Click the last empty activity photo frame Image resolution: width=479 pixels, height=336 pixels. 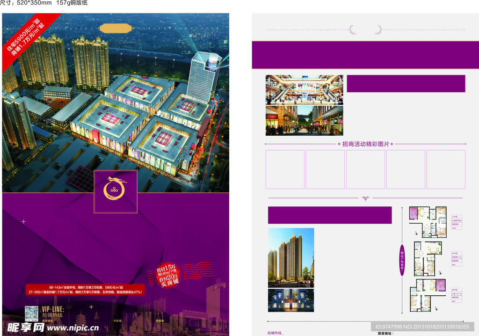click(x=445, y=169)
